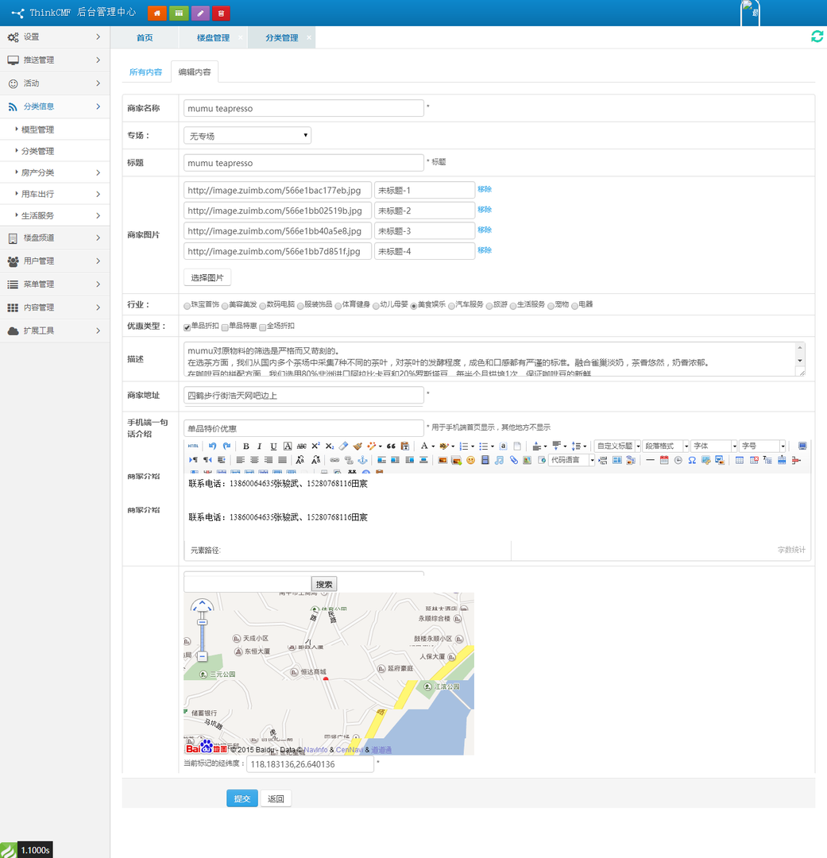This screenshot has width=827, height=858.
Task: Switch to the 楼盘管理 tab
Action: tap(213, 38)
